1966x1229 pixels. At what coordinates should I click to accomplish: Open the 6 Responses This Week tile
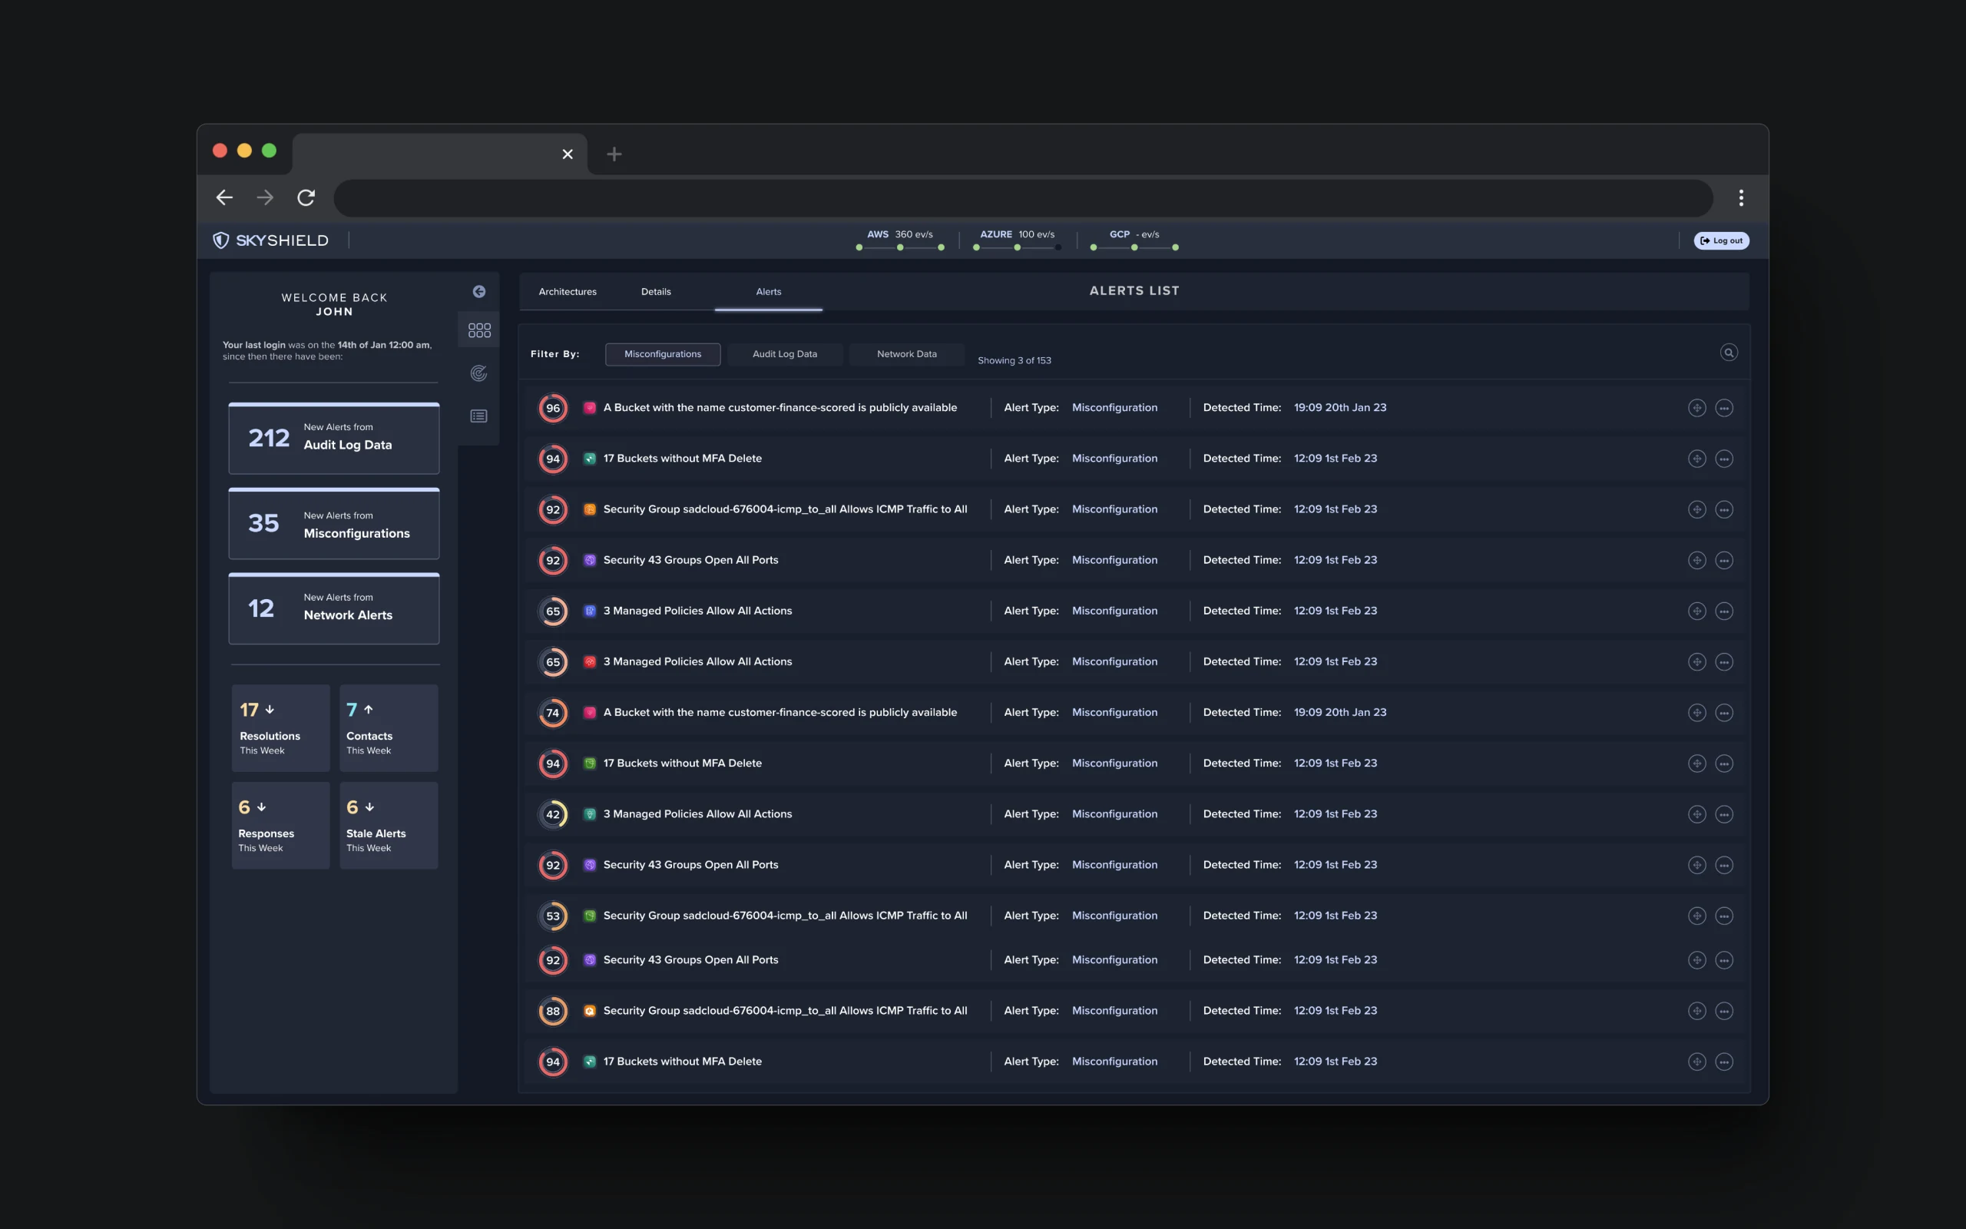coord(280,825)
